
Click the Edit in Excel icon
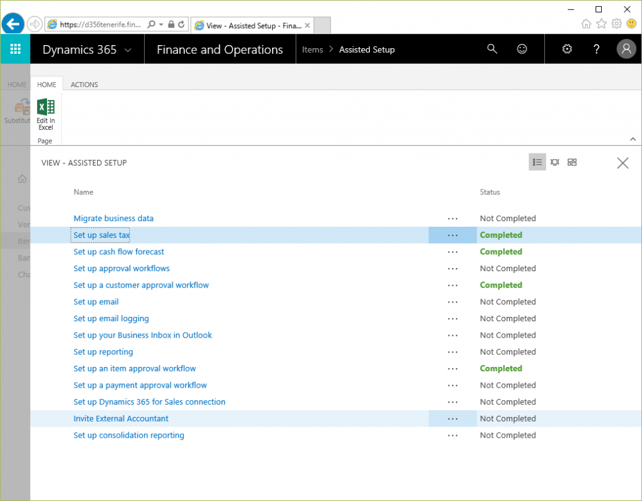tap(46, 114)
